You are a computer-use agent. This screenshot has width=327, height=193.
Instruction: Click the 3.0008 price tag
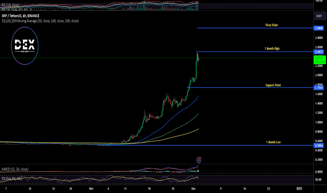coord(319,28)
